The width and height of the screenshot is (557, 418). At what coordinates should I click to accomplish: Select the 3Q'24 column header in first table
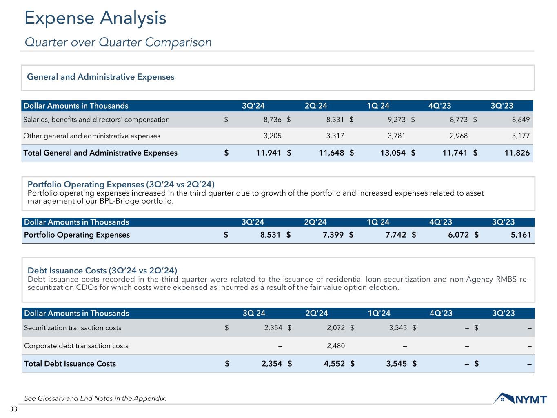[x=253, y=106]
